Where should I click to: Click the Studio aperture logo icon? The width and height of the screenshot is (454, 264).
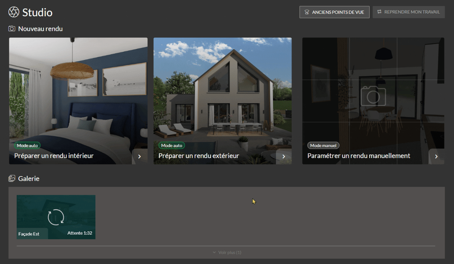coord(14,12)
